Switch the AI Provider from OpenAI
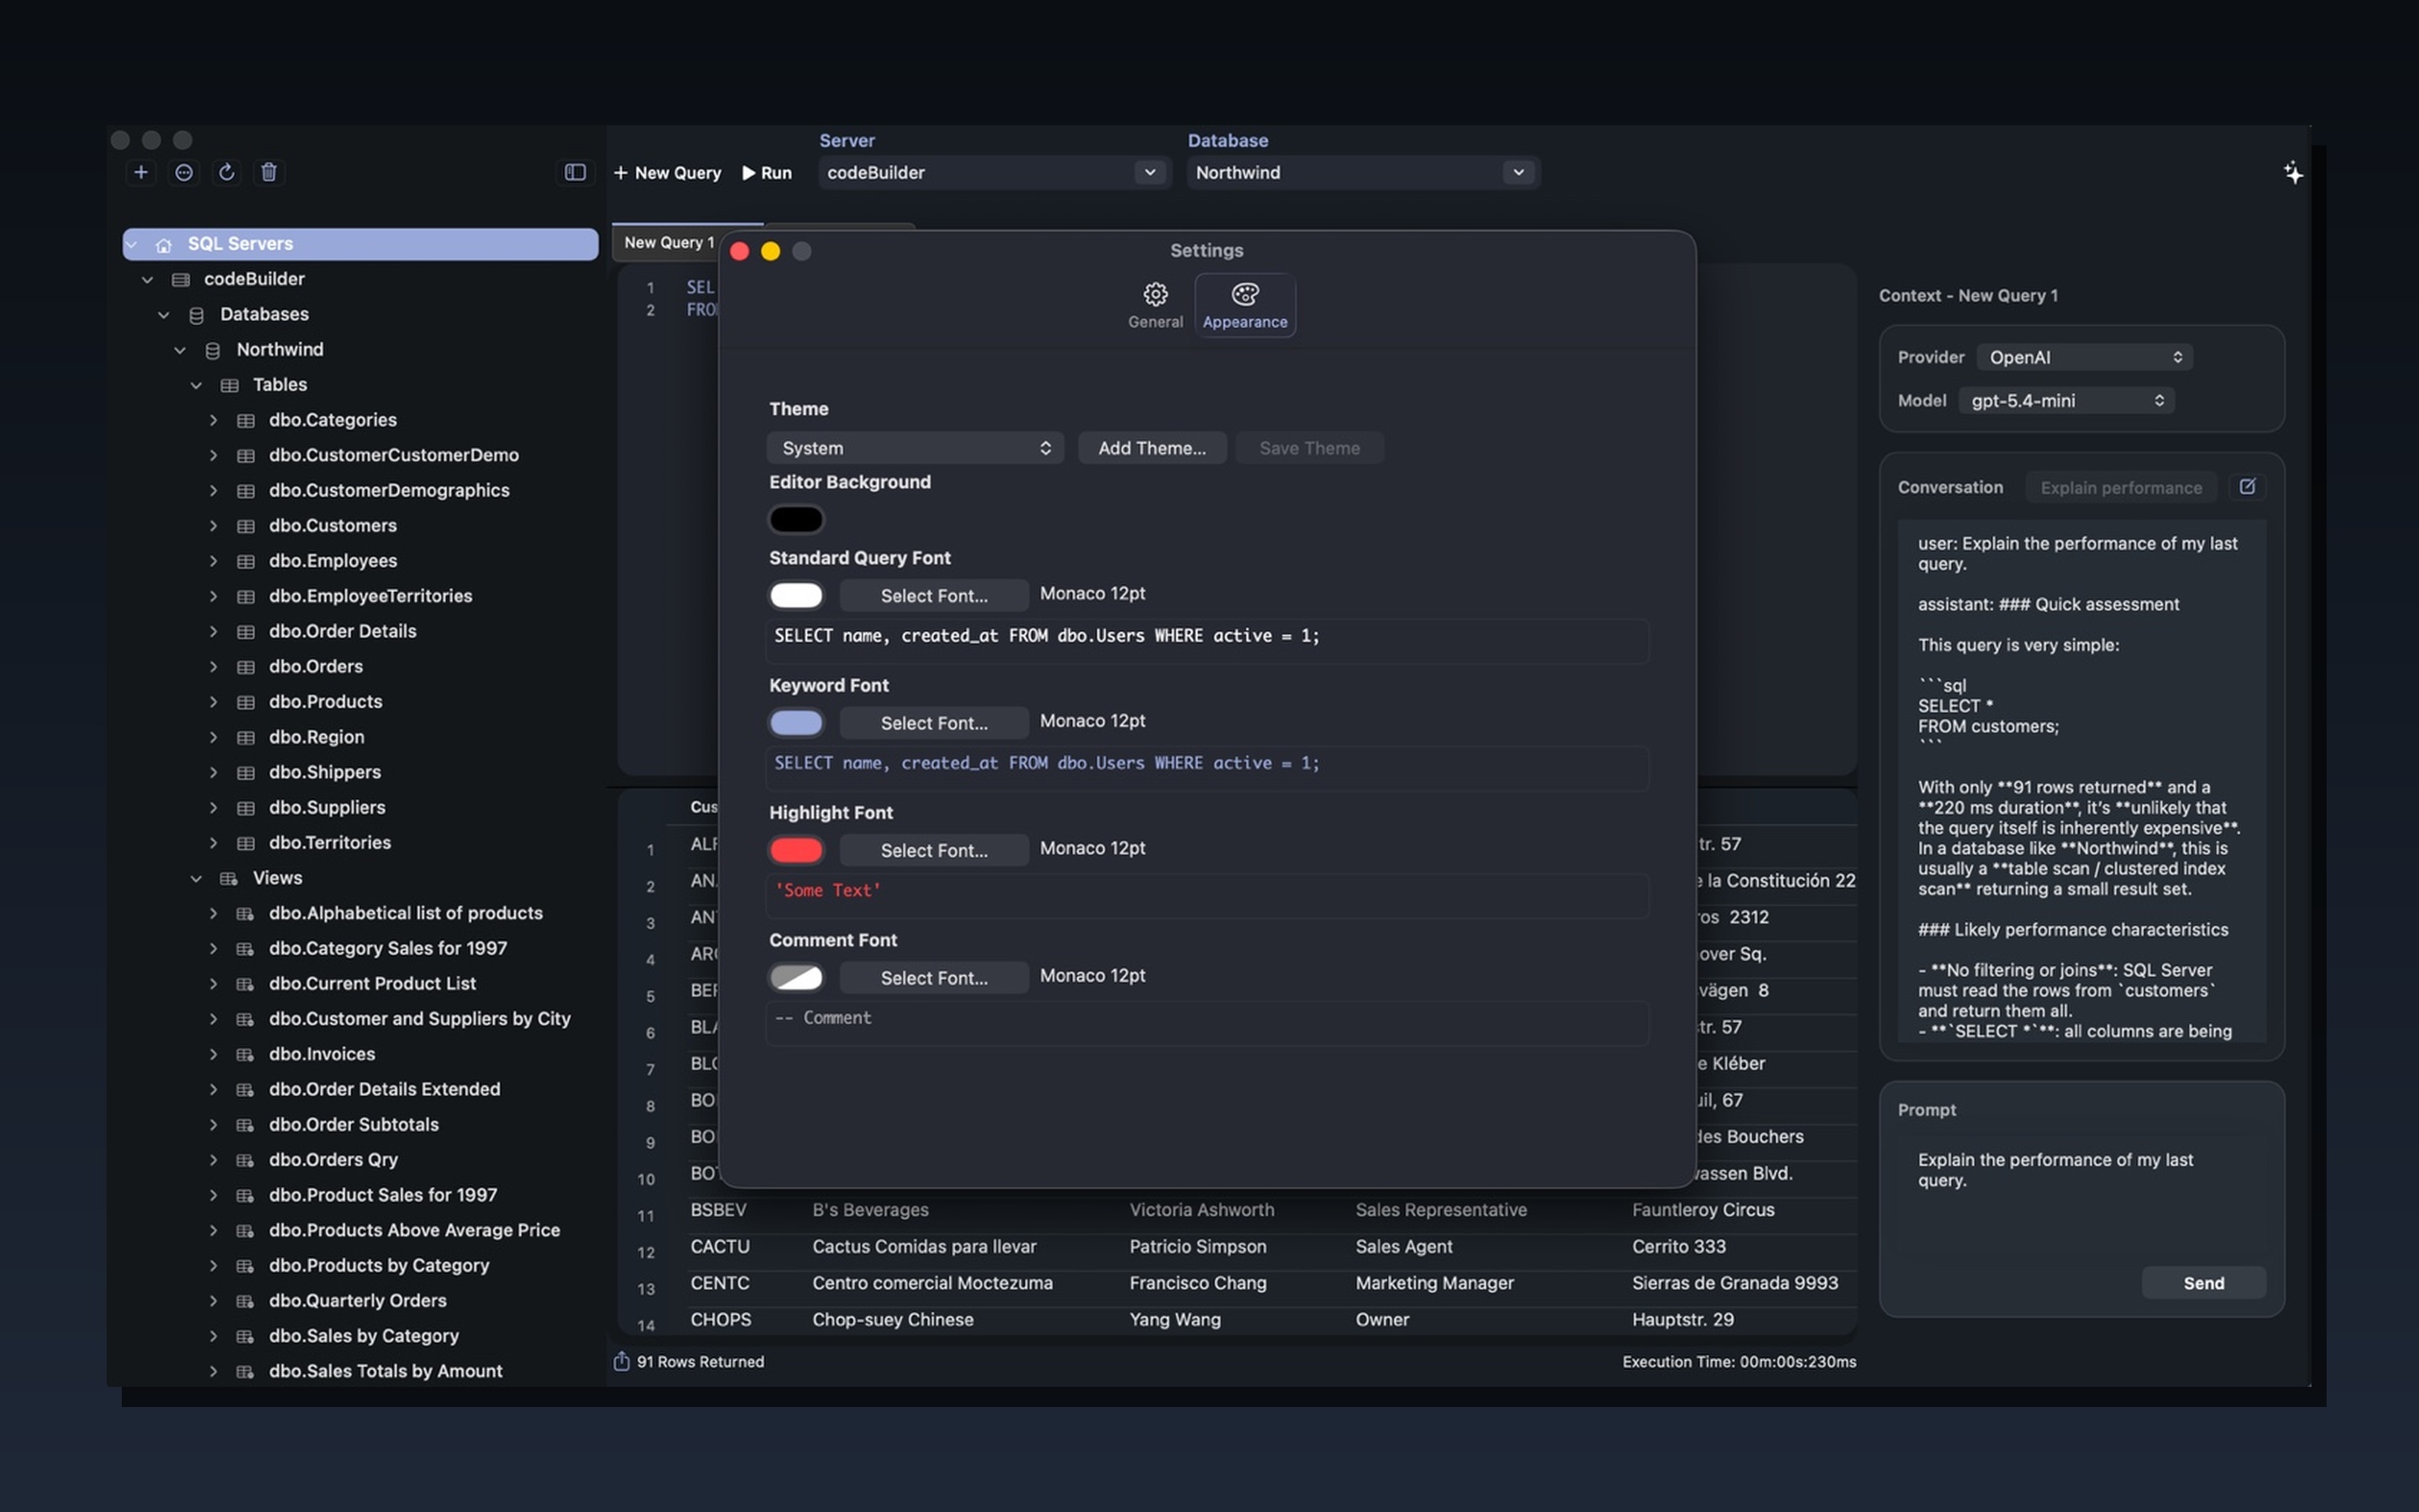This screenshot has width=2419, height=1512. (x=2084, y=356)
